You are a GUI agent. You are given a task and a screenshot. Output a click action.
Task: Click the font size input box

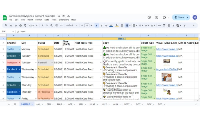[87, 26]
